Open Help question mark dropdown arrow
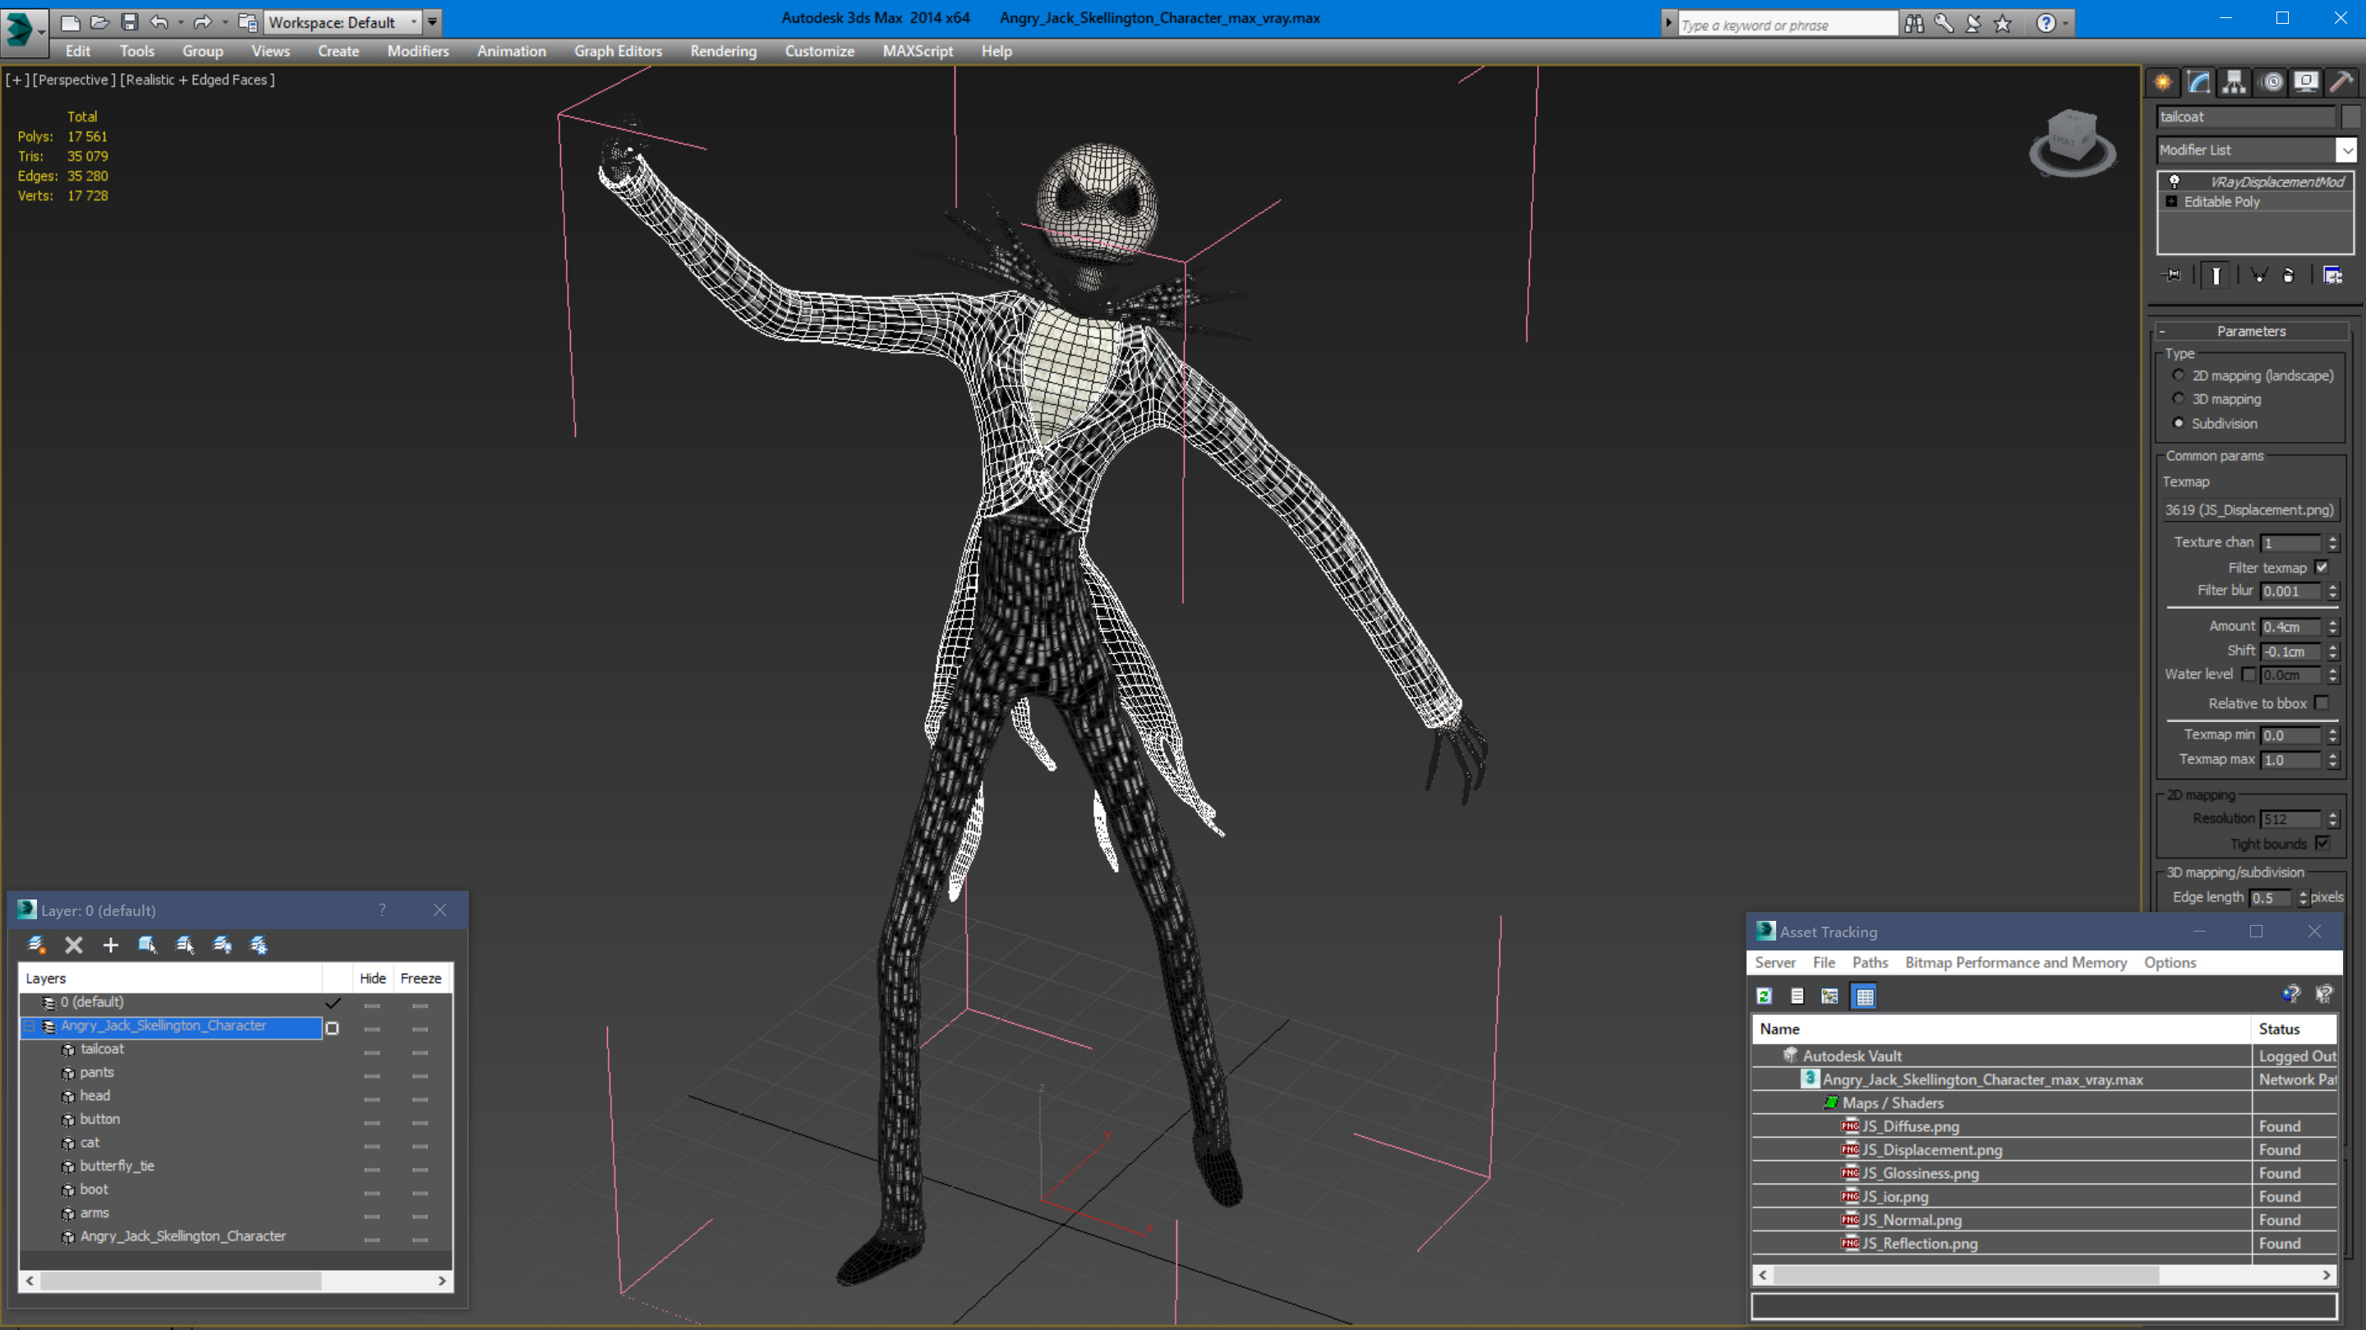This screenshot has width=2366, height=1330. (2065, 24)
